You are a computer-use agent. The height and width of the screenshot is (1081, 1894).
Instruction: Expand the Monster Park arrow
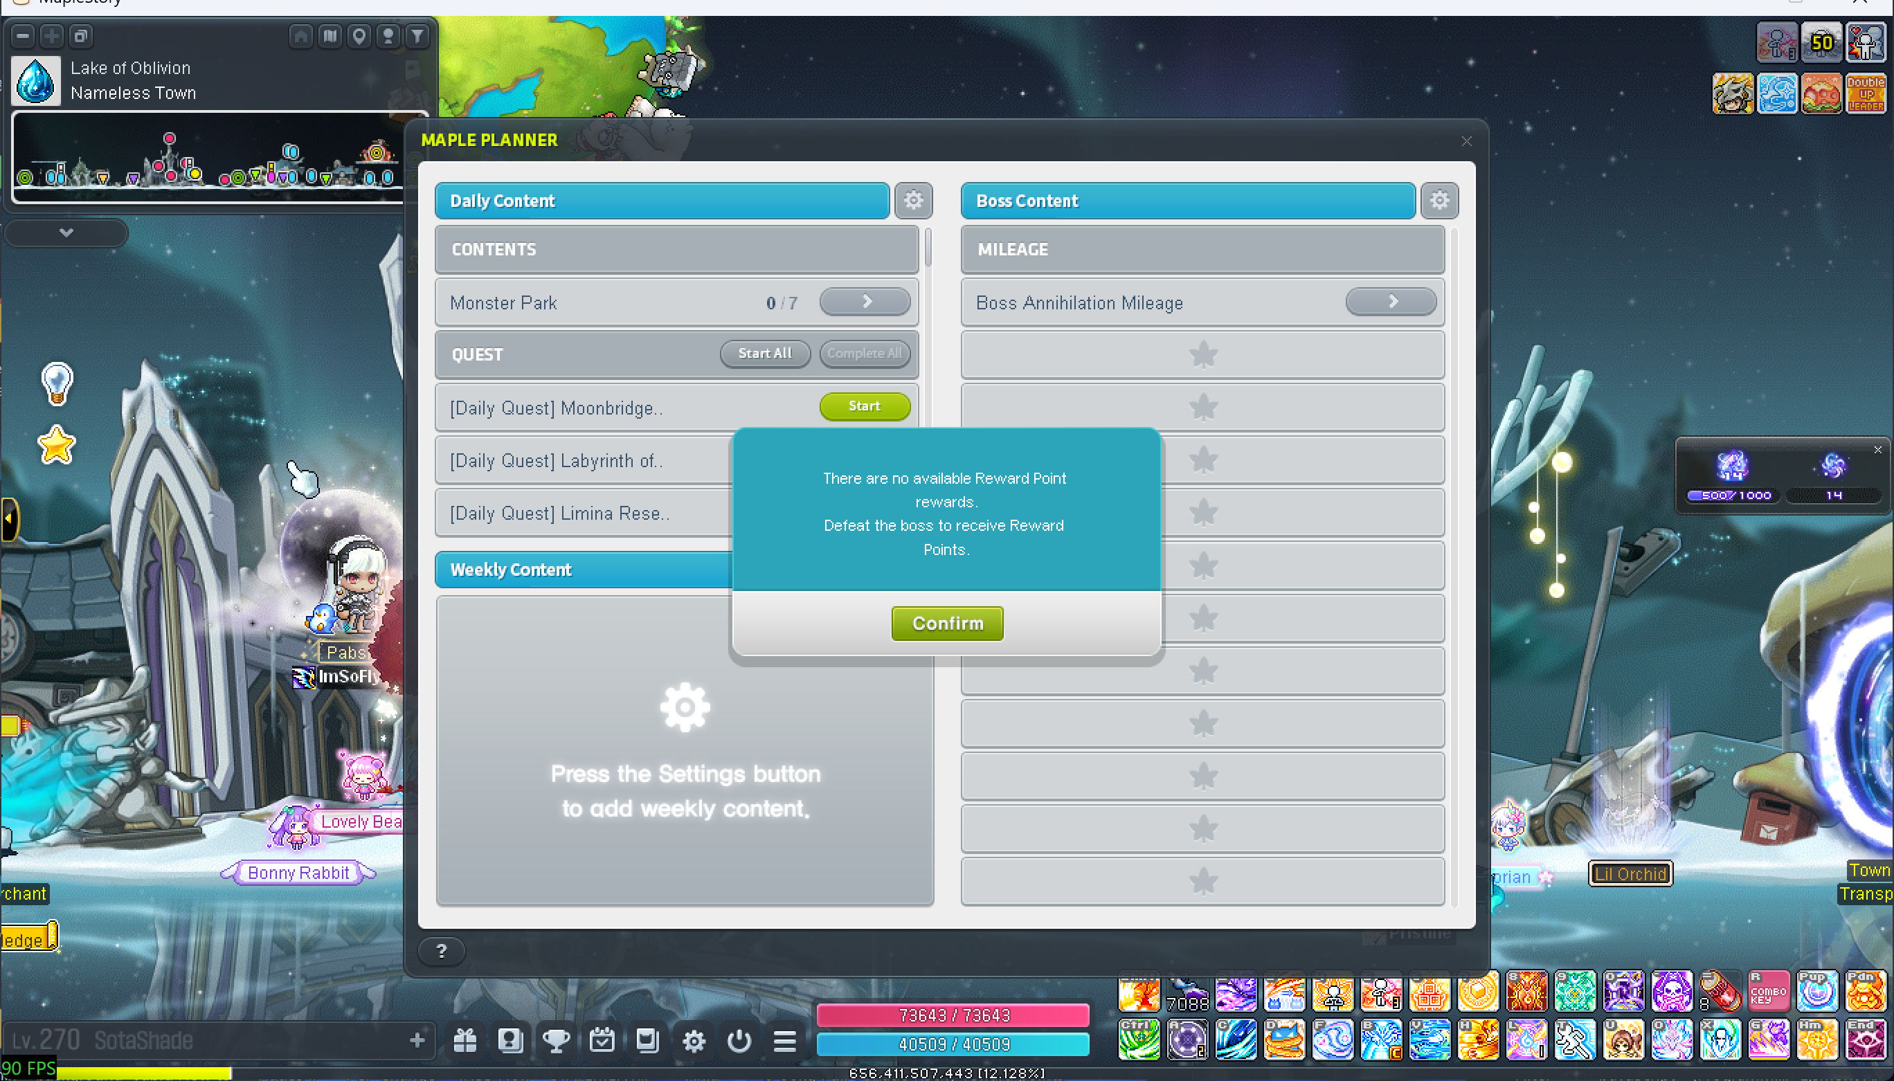coord(865,302)
